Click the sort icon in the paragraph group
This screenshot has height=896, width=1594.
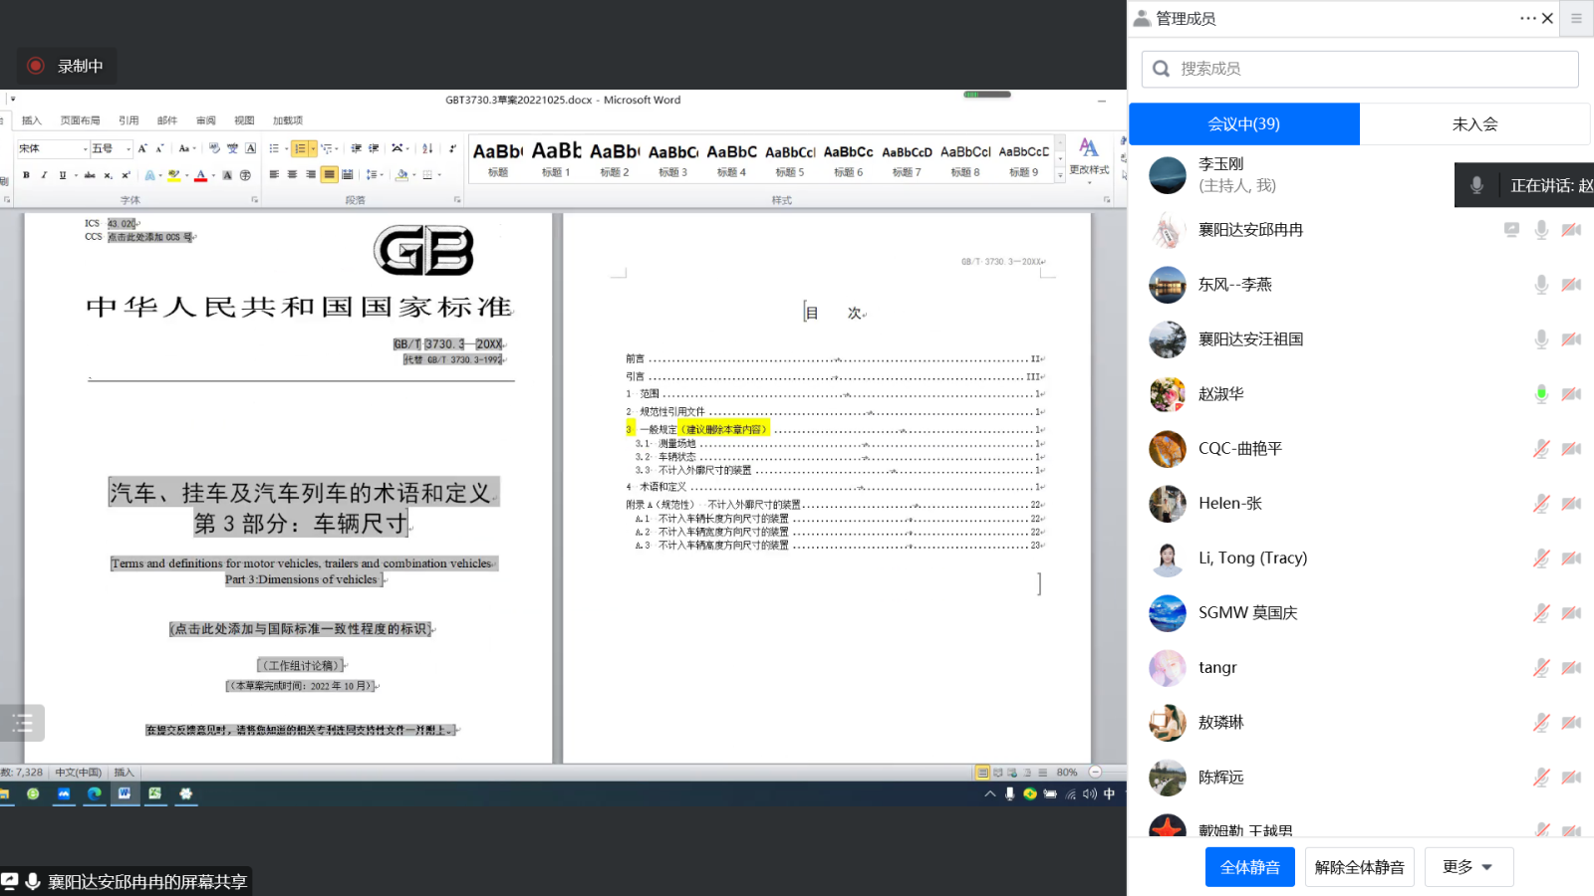point(427,148)
